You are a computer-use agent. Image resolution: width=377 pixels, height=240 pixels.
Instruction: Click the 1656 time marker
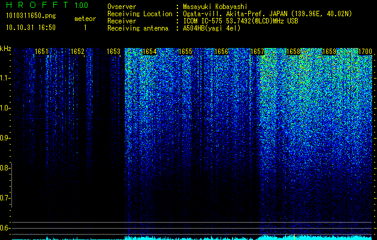pos(221,52)
